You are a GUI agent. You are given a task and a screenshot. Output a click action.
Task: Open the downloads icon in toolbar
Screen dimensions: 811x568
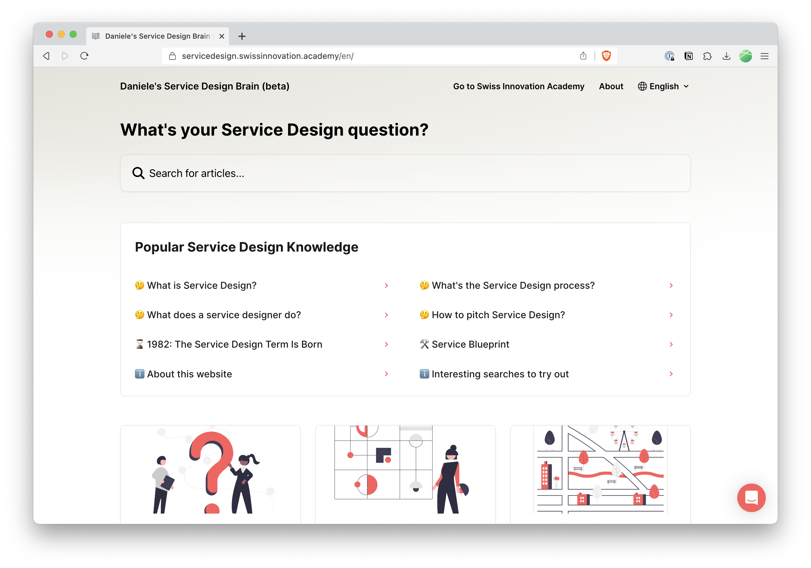726,56
